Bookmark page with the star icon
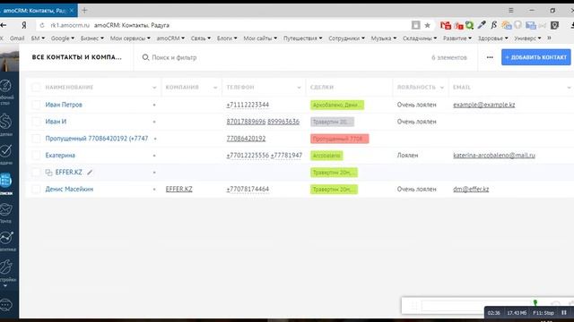 pos(427,25)
